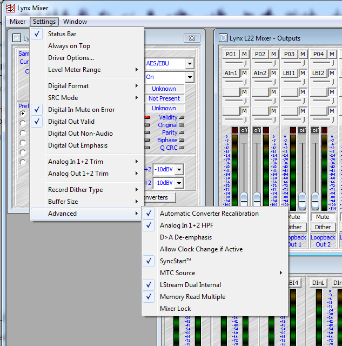This screenshot has height=346, width=342.
Task: Mute the P01 source in the first channel
Action: [x=244, y=54]
